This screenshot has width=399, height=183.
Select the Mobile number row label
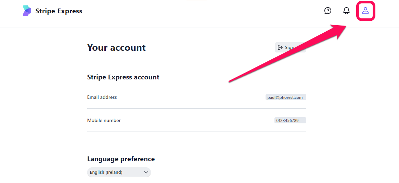(x=104, y=120)
